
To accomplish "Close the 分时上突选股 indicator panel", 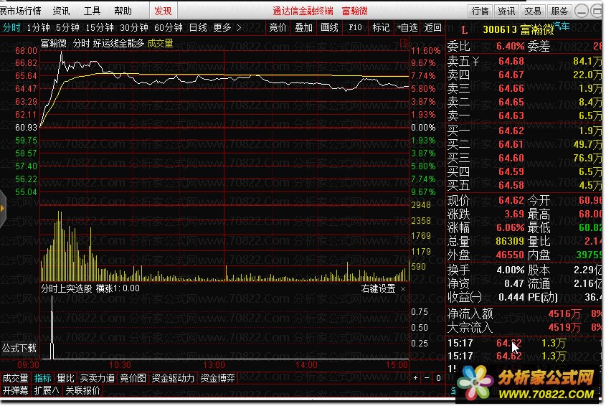I will click(403, 289).
